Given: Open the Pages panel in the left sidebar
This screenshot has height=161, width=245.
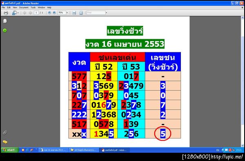Looking at the screenshot, I should 5,21.
